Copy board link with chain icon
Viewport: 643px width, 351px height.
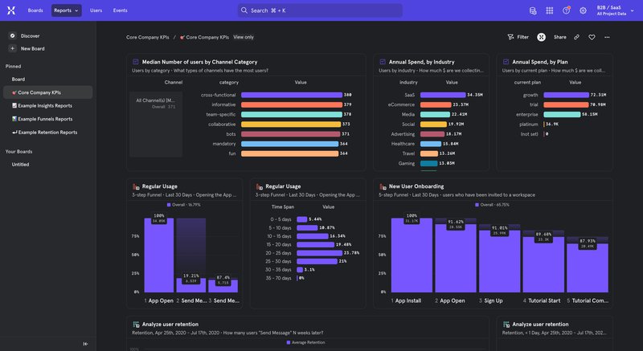576,37
